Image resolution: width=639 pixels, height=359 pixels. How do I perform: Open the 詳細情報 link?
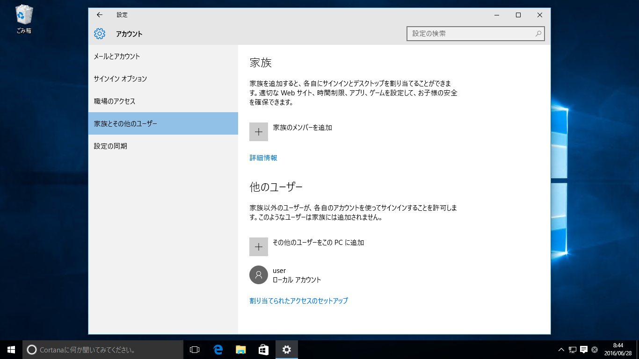tap(262, 158)
